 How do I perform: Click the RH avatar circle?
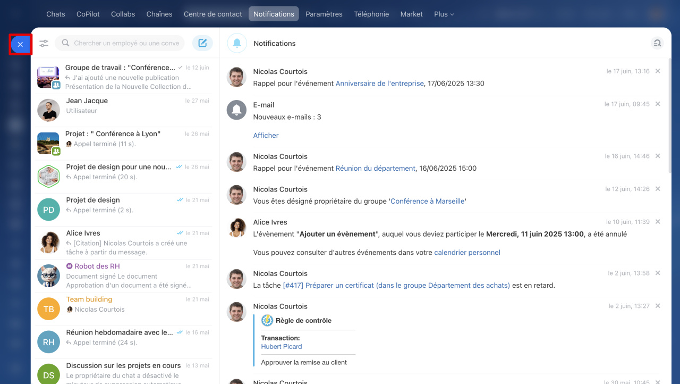tap(48, 342)
